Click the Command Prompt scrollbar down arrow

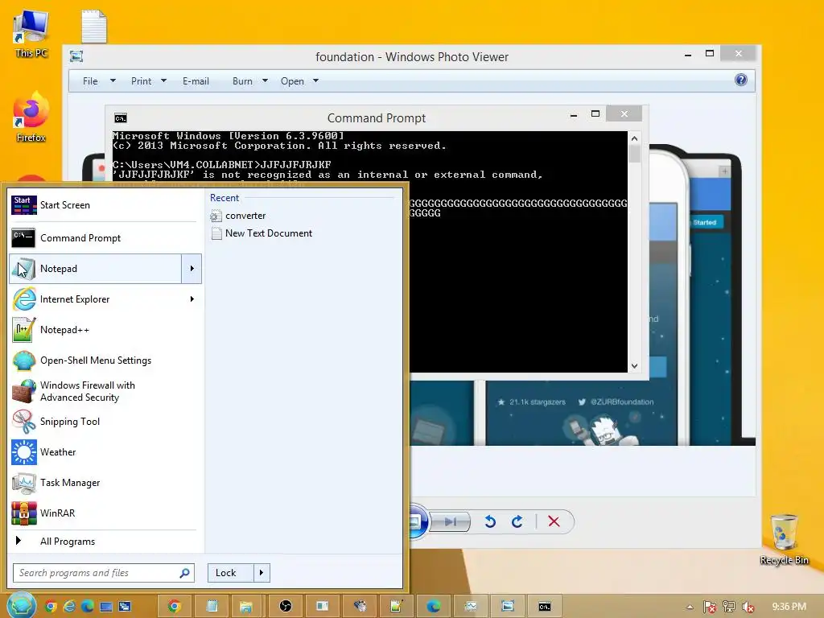click(634, 366)
